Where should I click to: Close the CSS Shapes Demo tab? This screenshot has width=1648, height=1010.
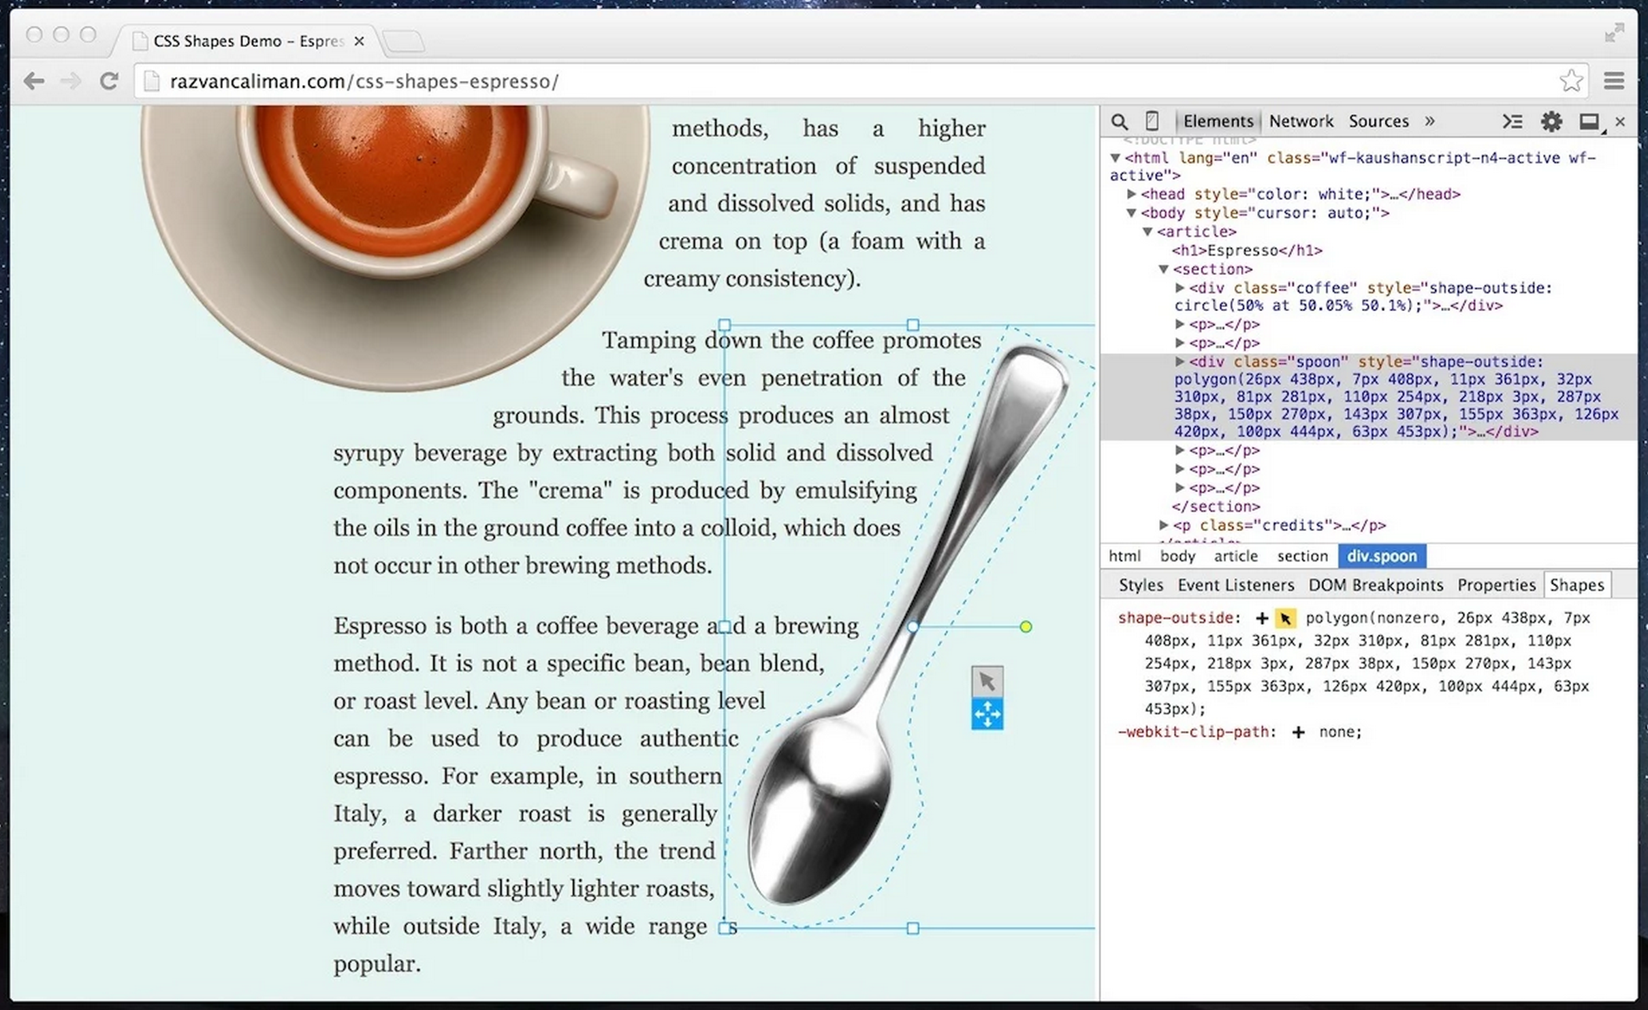pyautogui.click(x=359, y=42)
